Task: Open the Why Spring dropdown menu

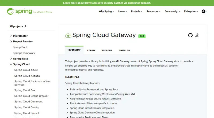Action: coord(106,11)
